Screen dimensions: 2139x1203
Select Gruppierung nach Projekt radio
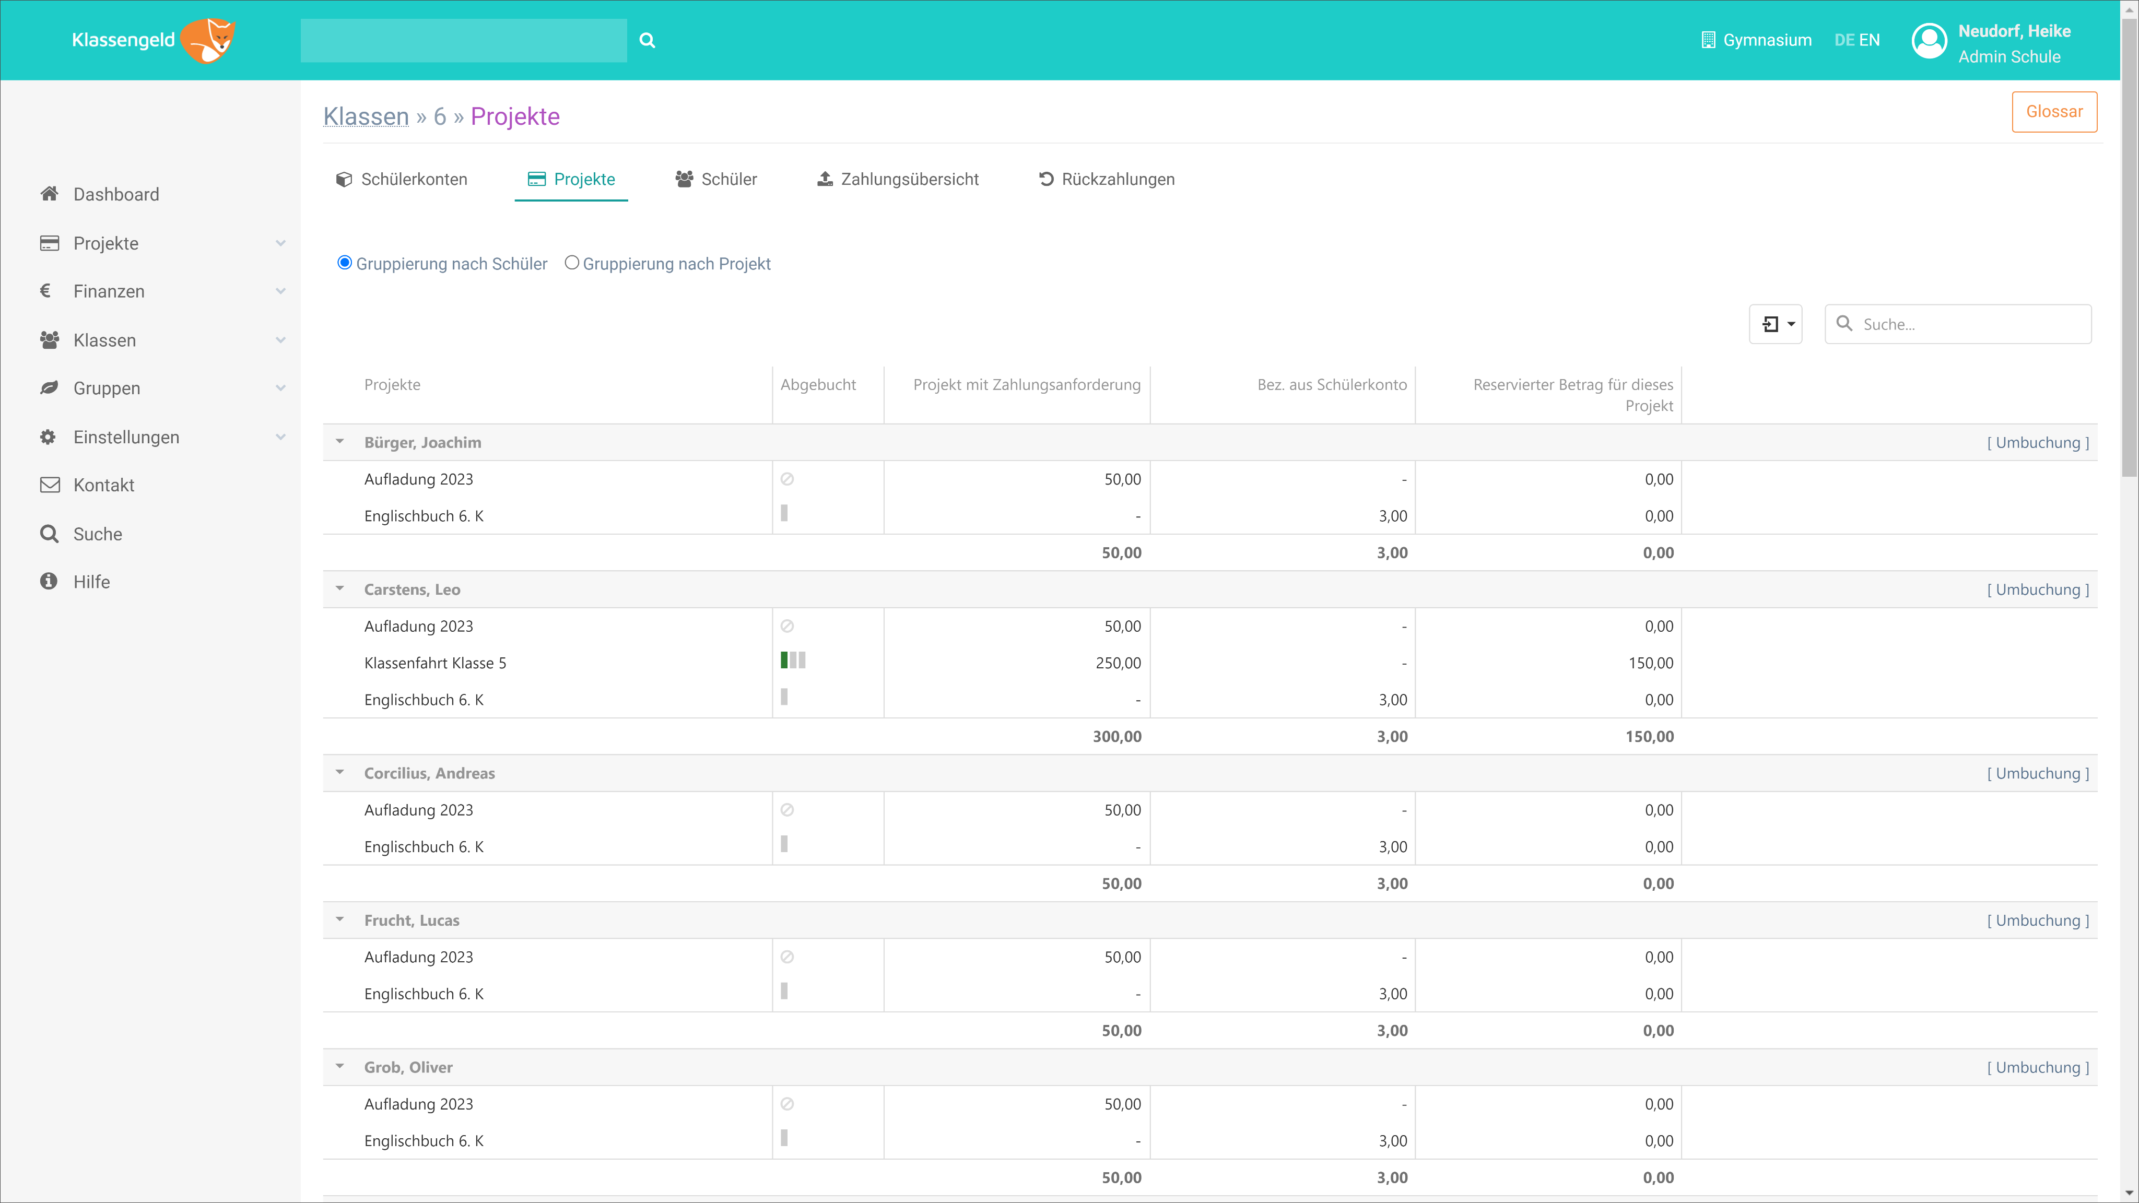(x=571, y=262)
